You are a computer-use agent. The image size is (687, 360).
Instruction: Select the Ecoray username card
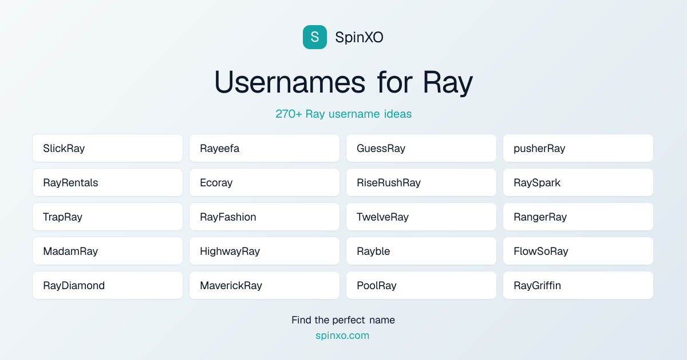264,182
